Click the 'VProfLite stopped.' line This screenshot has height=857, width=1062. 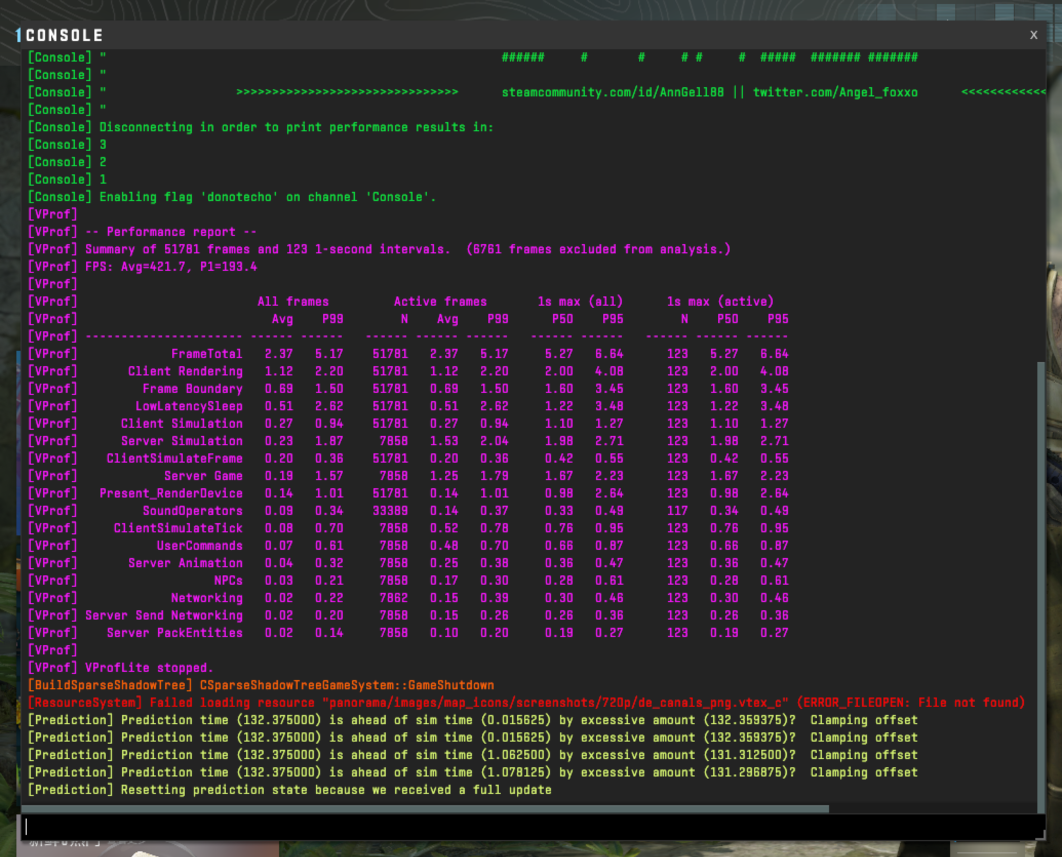[x=149, y=668]
